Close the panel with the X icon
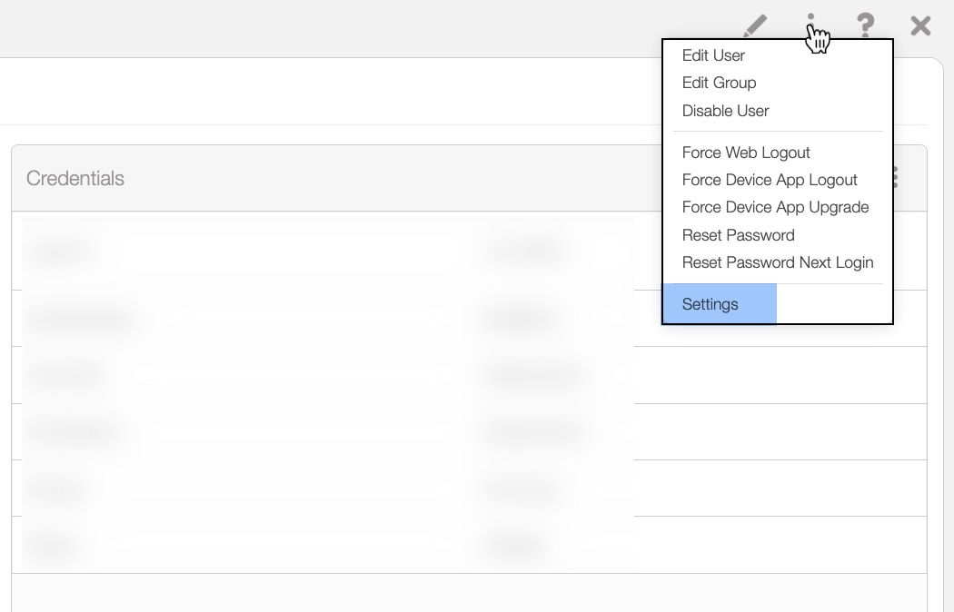The height and width of the screenshot is (612, 954). (920, 25)
